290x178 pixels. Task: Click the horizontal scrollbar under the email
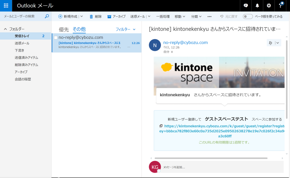pos(211,158)
